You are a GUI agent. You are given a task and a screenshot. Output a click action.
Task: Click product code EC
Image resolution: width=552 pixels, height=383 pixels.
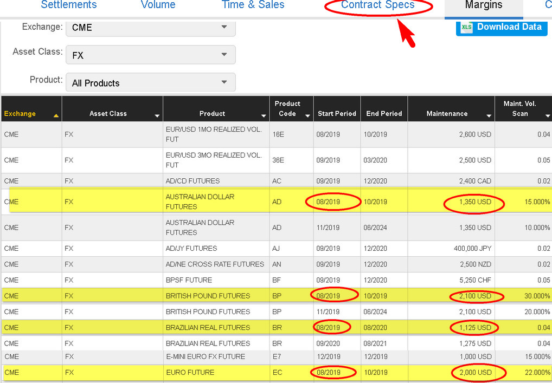click(278, 373)
